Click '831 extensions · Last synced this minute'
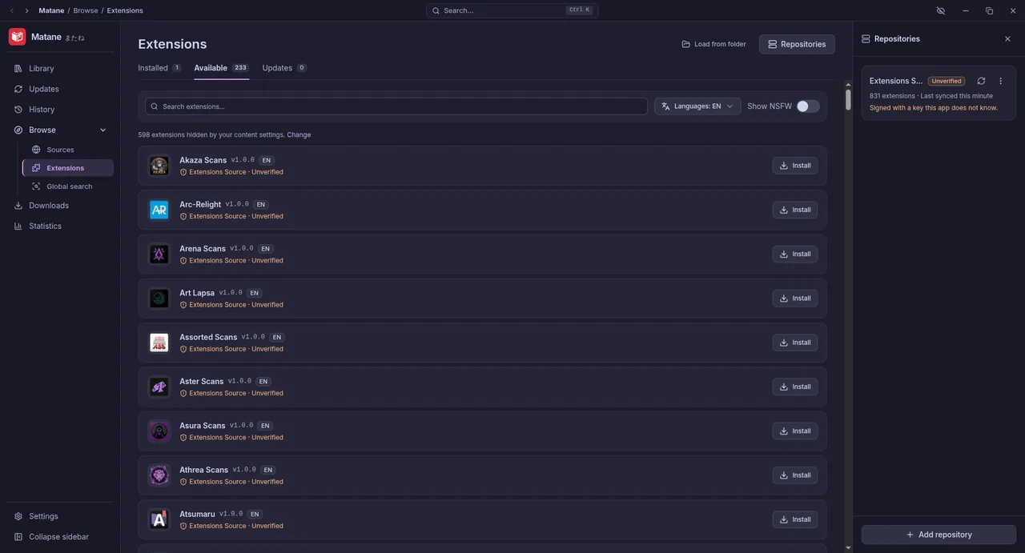Screen dimensions: 1025x553 pos(931,96)
